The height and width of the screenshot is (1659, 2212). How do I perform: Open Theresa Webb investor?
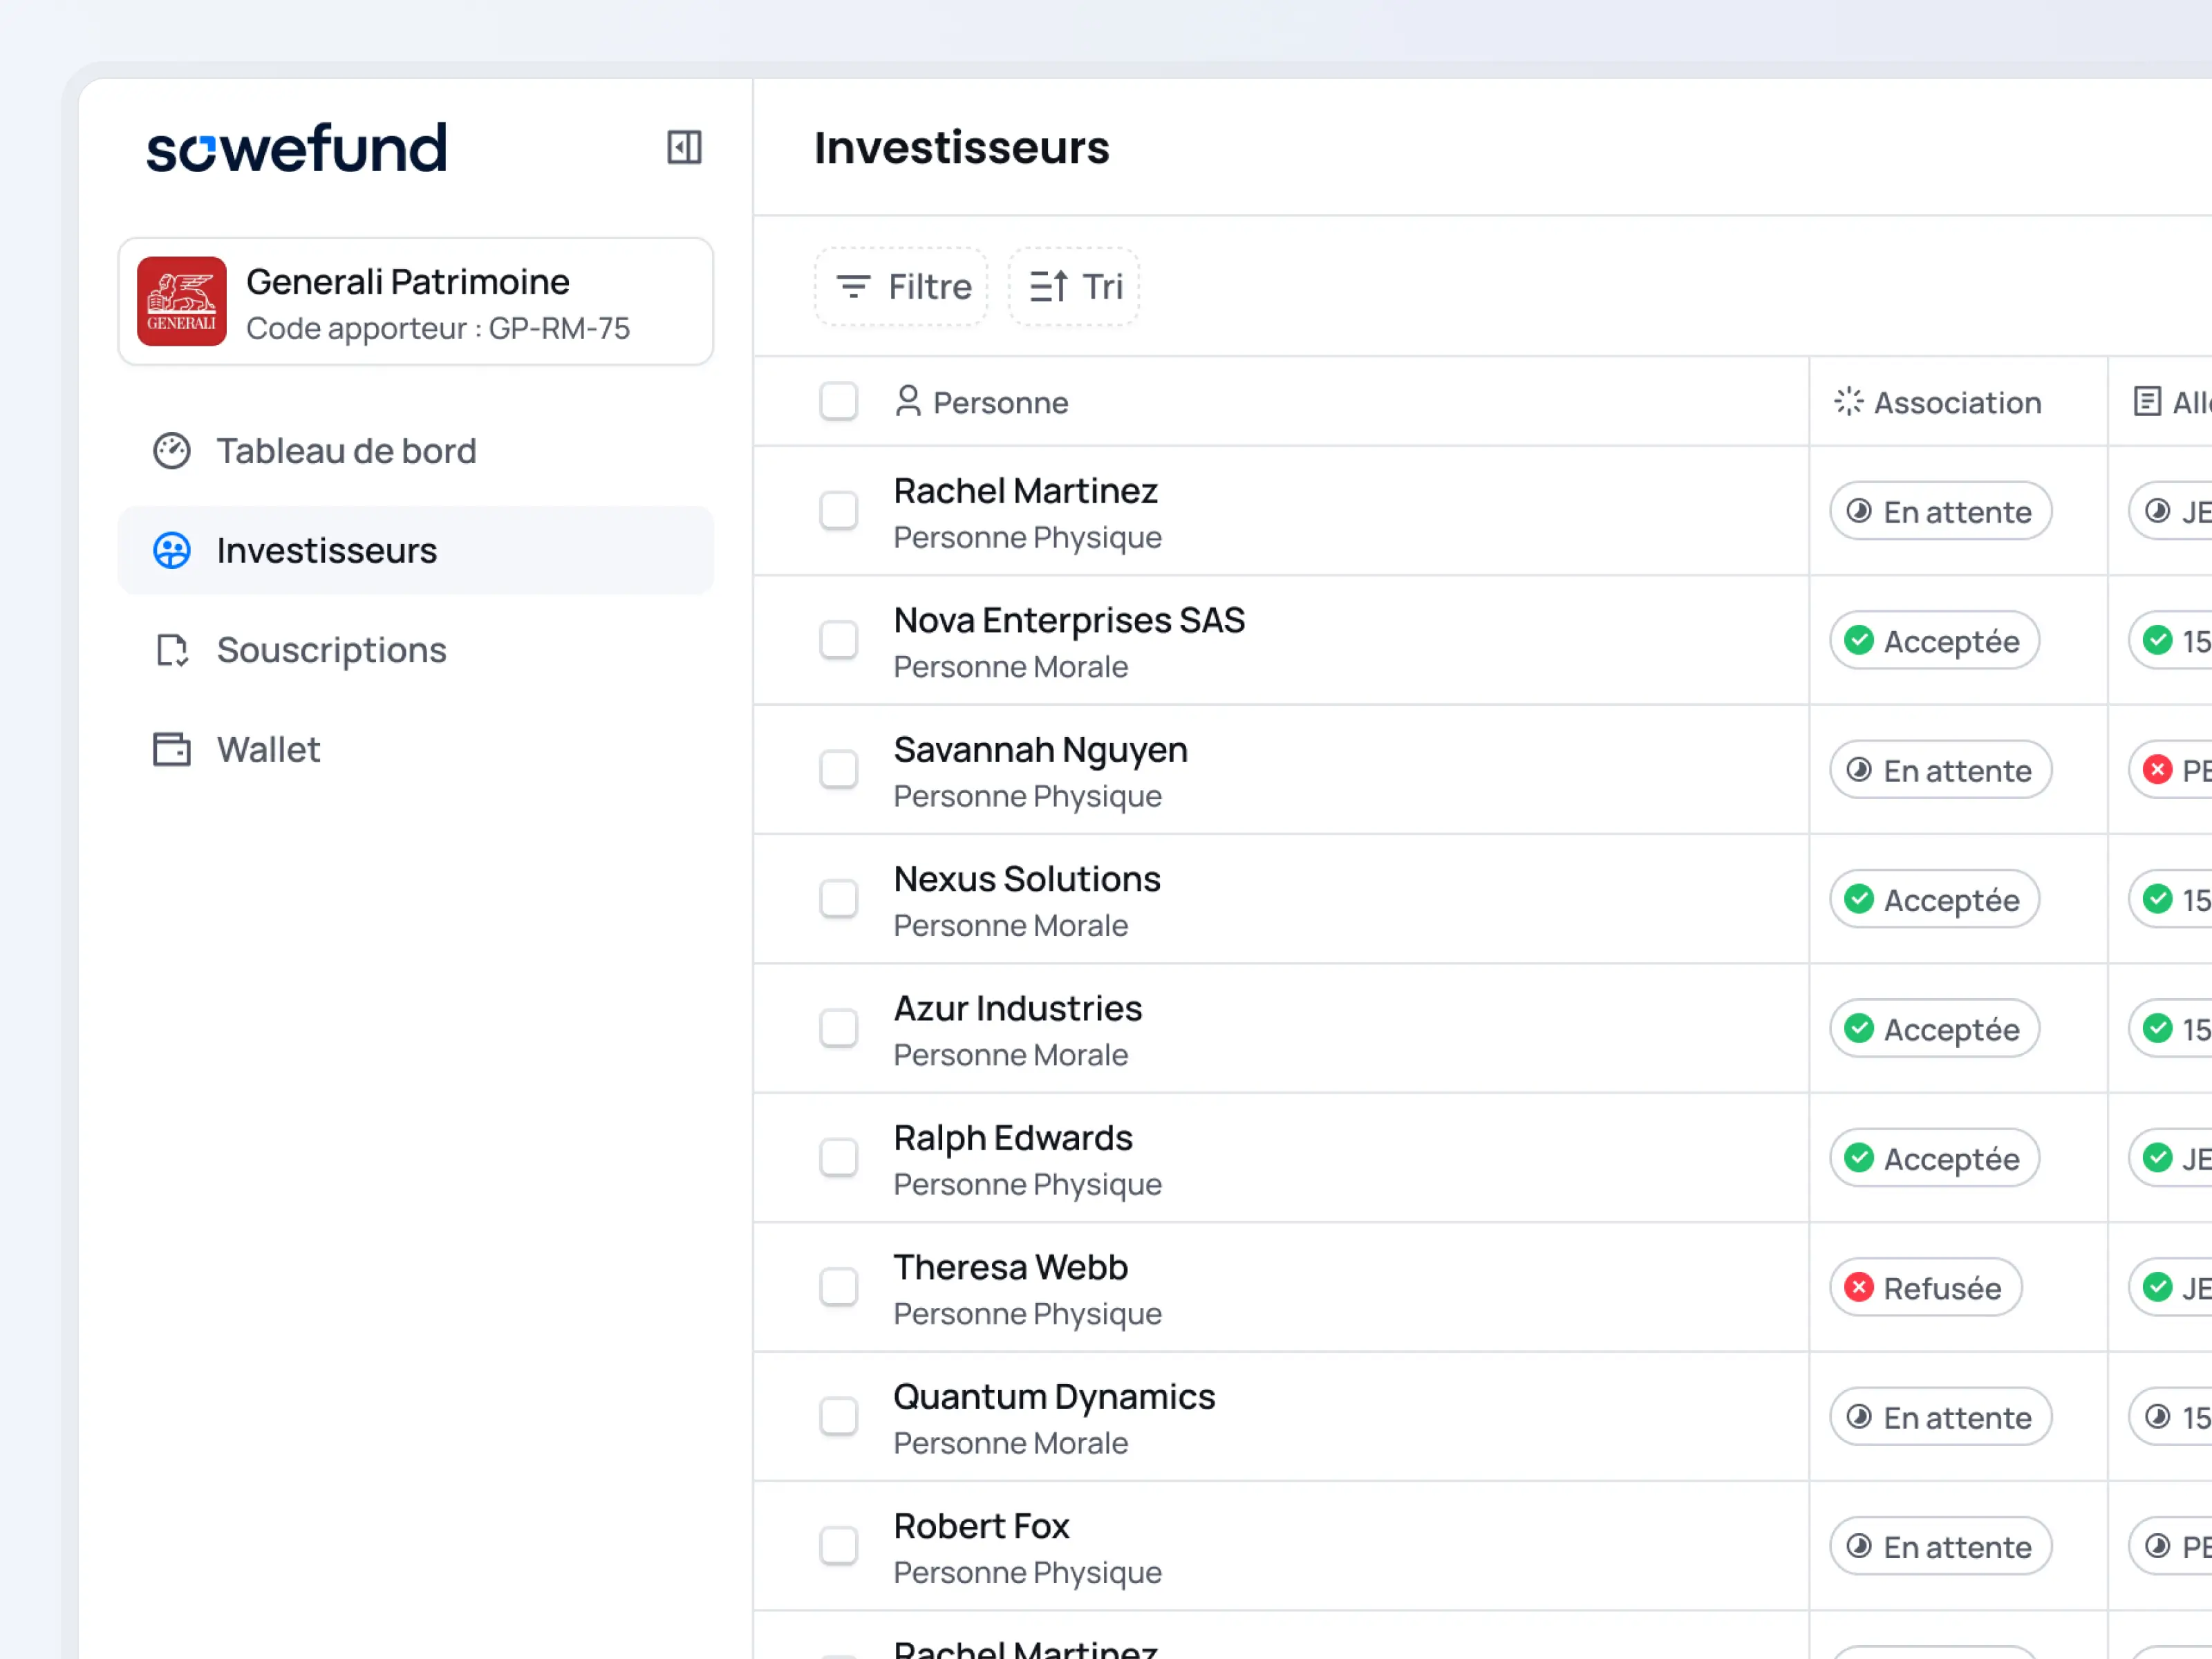point(1011,1267)
